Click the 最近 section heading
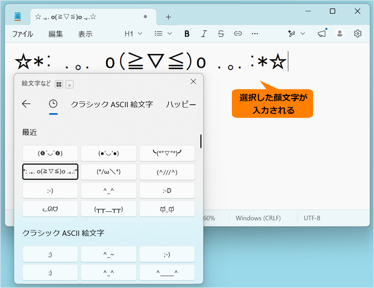The image size is (374, 288). [x=29, y=132]
